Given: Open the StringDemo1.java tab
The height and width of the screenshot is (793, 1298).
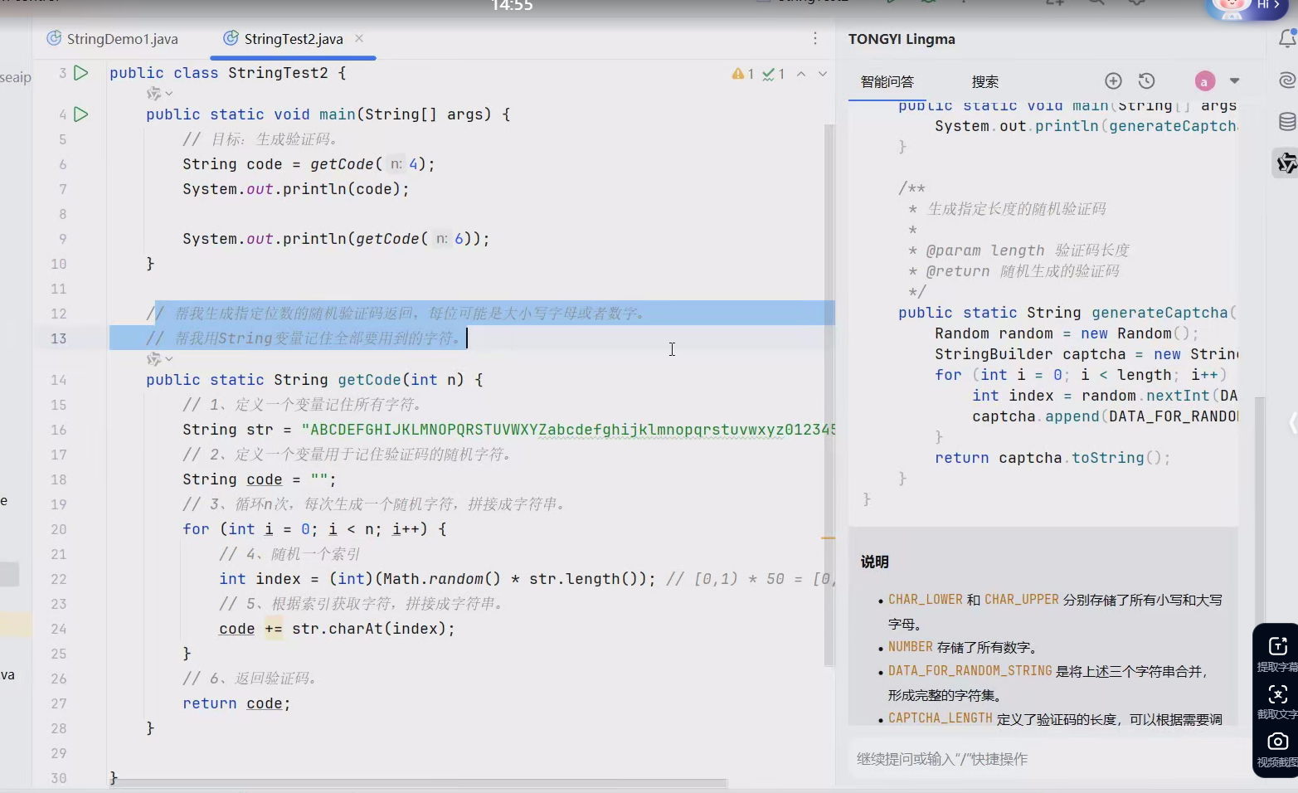Looking at the screenshot, I should pos(112,39).
